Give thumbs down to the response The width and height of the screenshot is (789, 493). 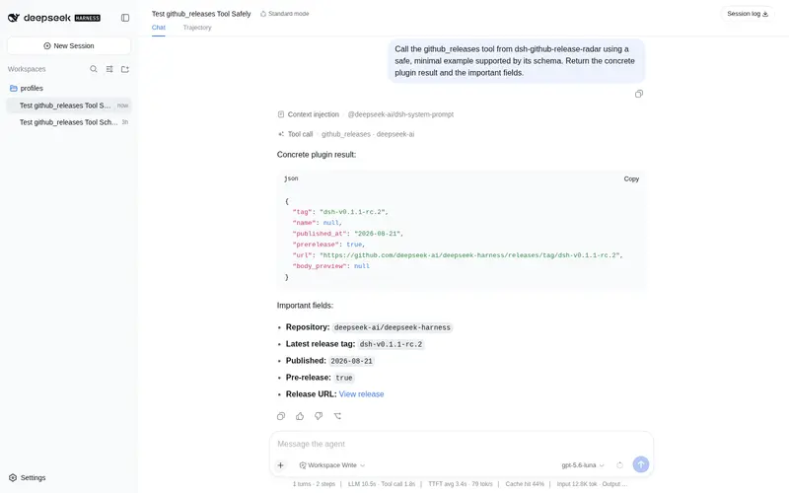[319, 416]
